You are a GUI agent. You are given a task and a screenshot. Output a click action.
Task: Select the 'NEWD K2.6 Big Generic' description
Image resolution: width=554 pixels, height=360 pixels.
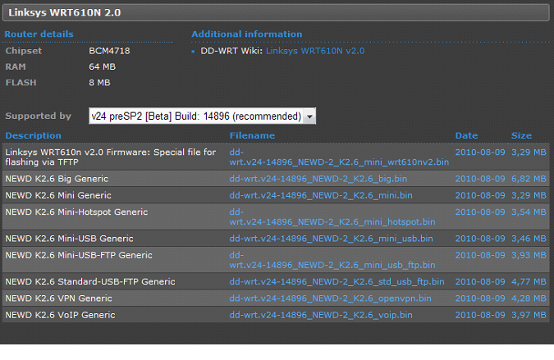coord(57,179)
